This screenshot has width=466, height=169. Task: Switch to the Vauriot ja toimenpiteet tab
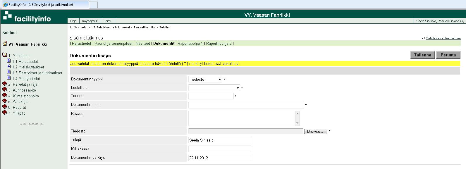(x=114, y=44)
